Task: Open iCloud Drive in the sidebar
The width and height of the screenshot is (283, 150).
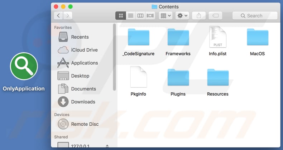Action: (84, 50)
